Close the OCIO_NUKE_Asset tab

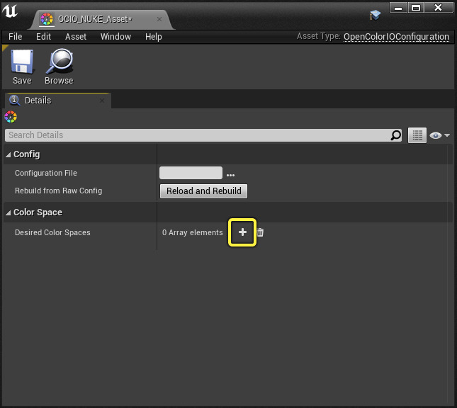click(159, 19)
